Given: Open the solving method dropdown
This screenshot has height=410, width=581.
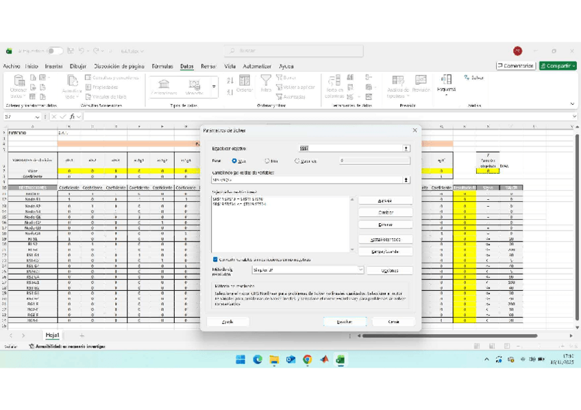Looking at the screenshot, I should 360,270.
